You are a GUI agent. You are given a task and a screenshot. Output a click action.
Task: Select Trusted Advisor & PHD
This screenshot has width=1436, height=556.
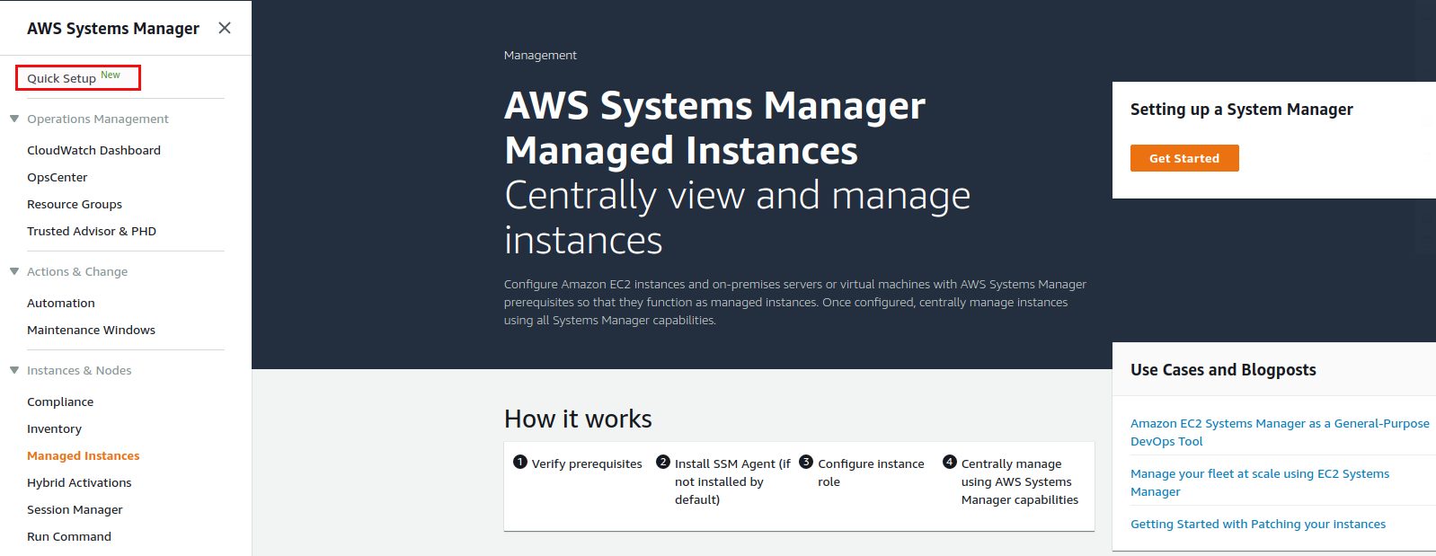[92, 231]
